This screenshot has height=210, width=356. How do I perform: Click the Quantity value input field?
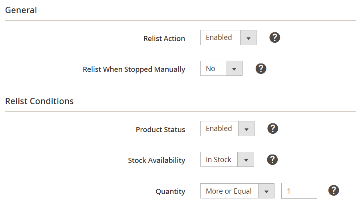pyautogui.click(x=299, y=191)
